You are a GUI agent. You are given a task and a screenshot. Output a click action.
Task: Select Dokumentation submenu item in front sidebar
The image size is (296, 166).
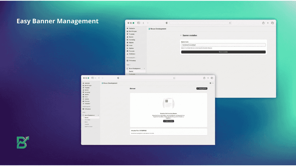point(89,126)
